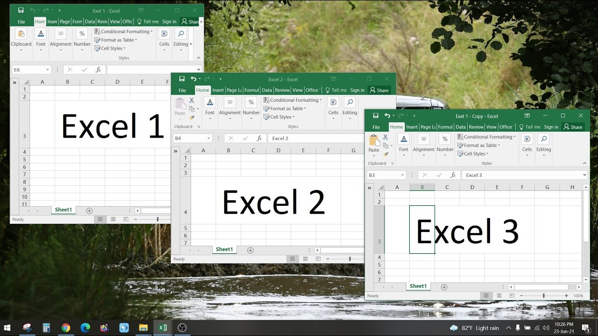Click Share in the Exel 1 - Copy window
Image resolution: width=598 pixels, height=336 pixels.
[x=573, y=127]
